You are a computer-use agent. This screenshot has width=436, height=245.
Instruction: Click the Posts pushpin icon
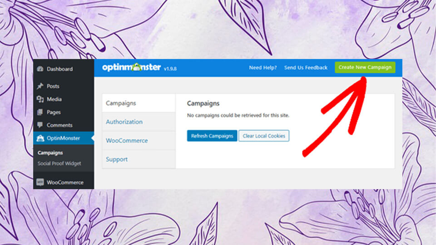coord(40,86)
